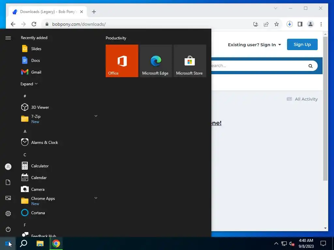This screenshot has width=334, height=250.
Task: Click the Windows Start button
Action: tap(8, 243)
